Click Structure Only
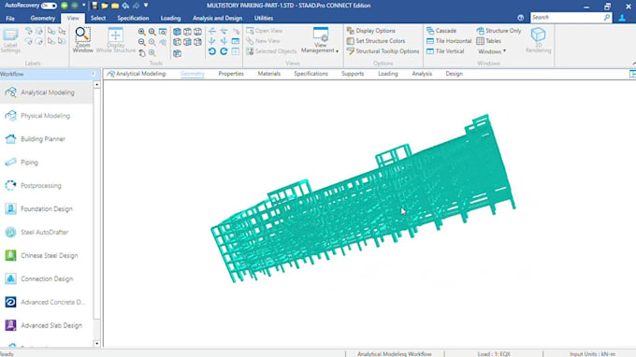Viewport: 636px width, 357px height. pyautogui.click(x=499, y=31)
